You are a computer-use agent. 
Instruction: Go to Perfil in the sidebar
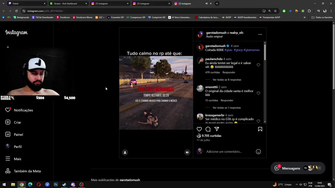14,147
